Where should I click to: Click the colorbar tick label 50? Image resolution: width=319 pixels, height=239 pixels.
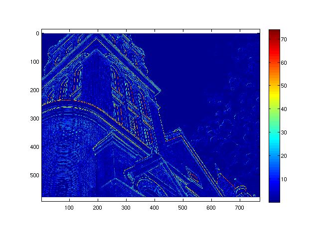(284, 86)
